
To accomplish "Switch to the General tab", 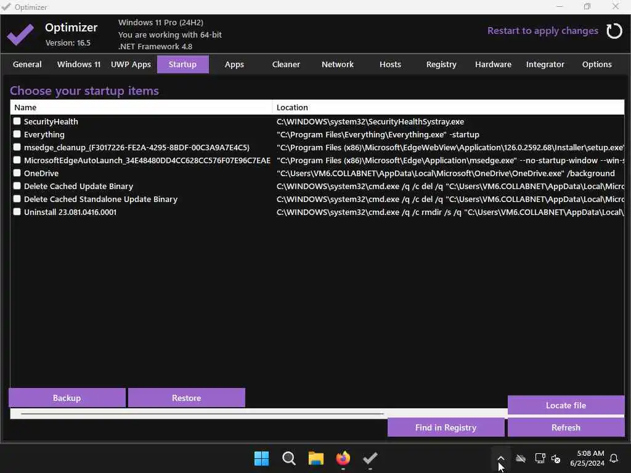I will click(x=27, y=64).
